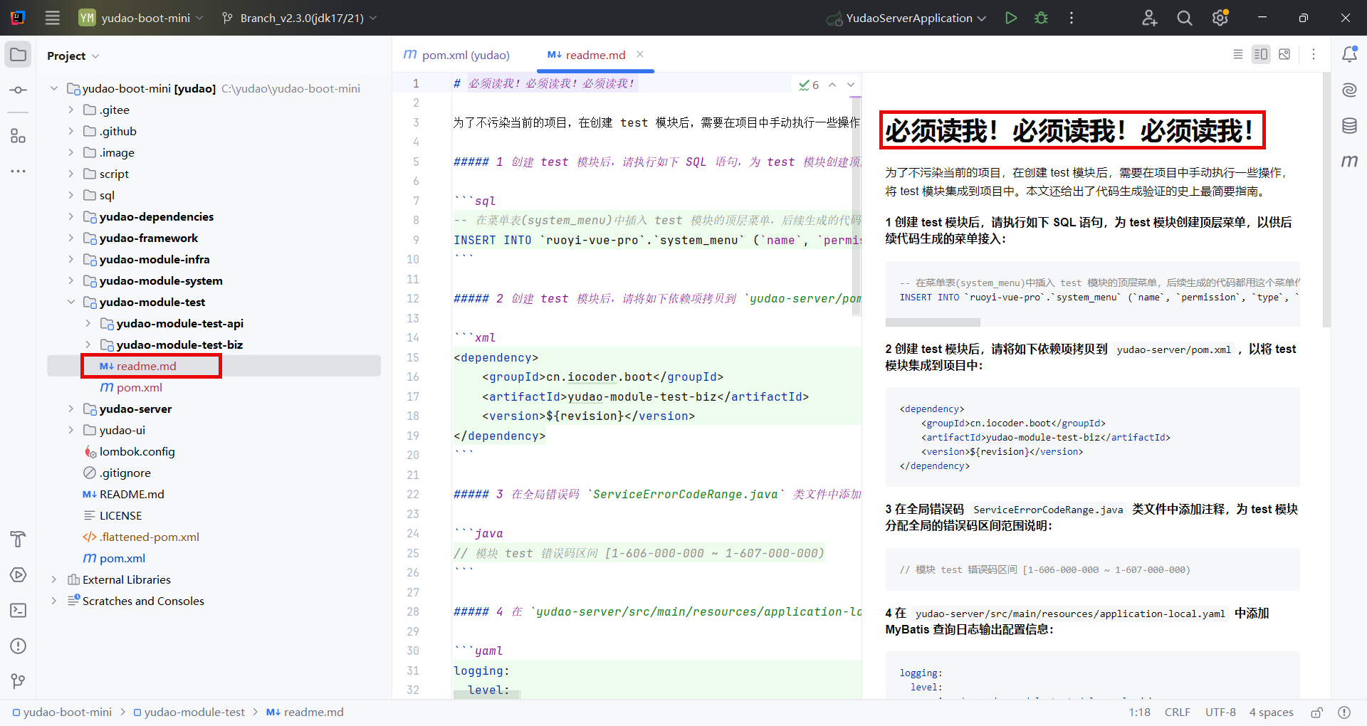The height and width of the screenshot is (726, 1367).
Task: Switch to editor and preview view
Action: click(1261, 54)
